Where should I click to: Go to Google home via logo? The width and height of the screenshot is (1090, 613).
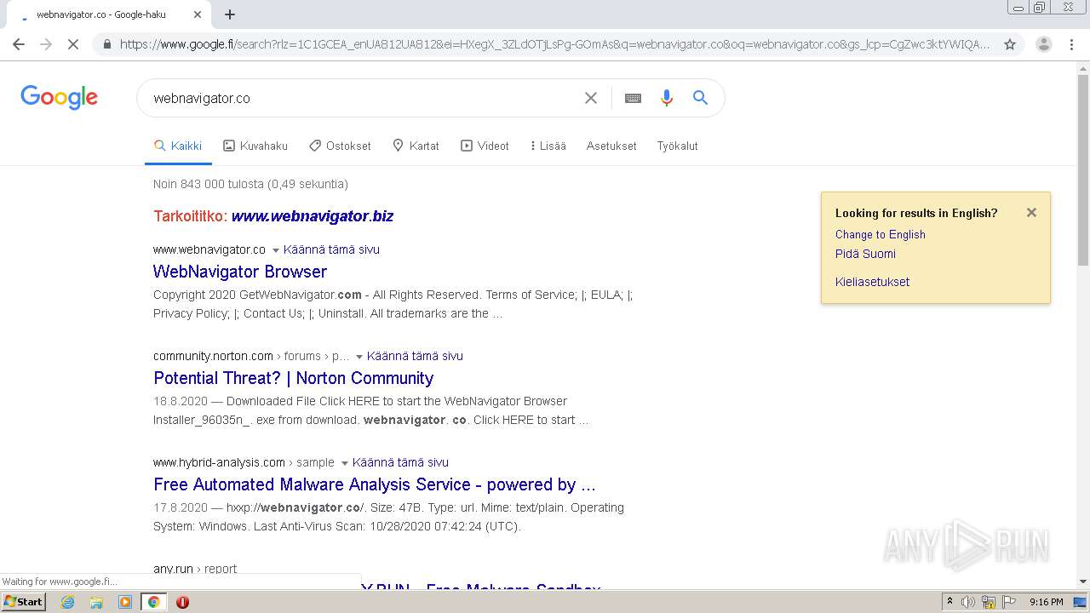pos(60,97)
